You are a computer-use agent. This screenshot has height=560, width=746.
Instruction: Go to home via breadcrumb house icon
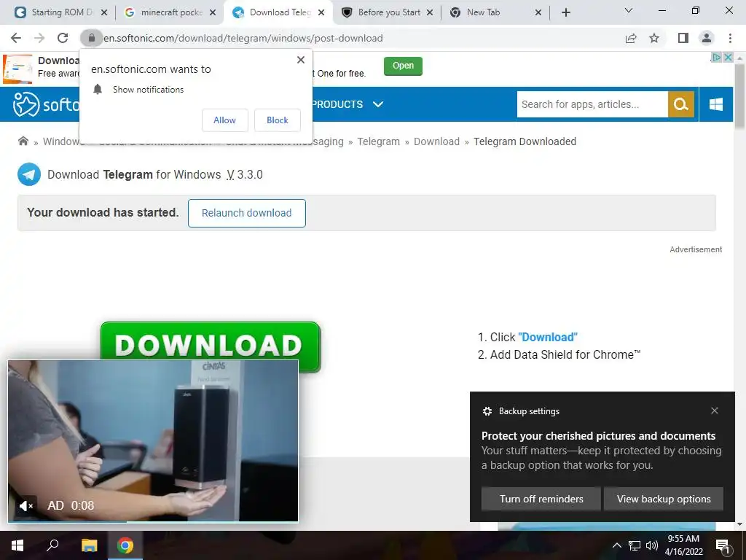click(23, 141)
